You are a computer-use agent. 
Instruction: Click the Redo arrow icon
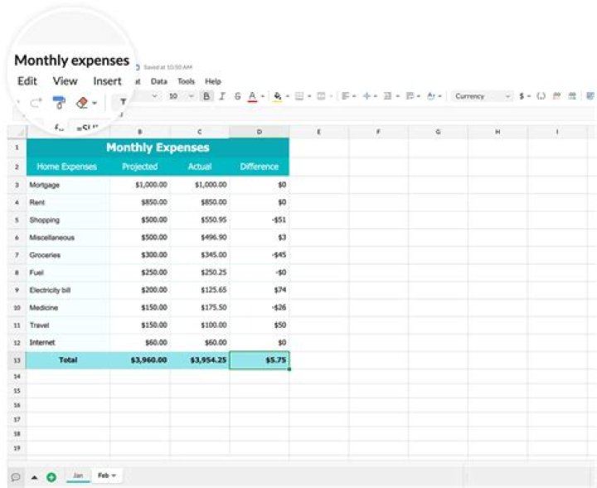tap(36, 102)
